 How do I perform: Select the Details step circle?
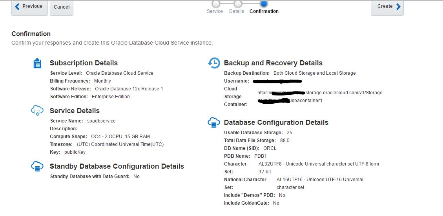point(238,4)
